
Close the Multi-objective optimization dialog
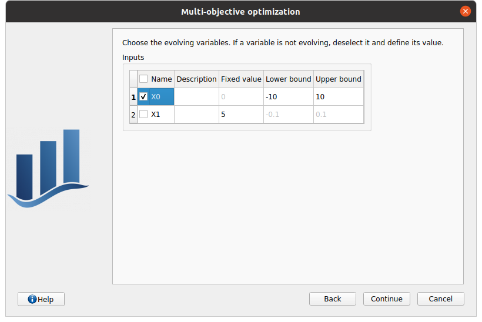click(x=466, y=11)
